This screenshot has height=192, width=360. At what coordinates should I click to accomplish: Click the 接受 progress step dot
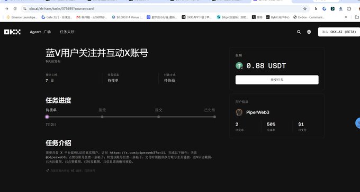tap(102, 117)
